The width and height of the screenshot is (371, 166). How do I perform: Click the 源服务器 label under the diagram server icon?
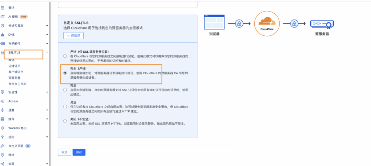pyautogui.click(x=322, y=34)
